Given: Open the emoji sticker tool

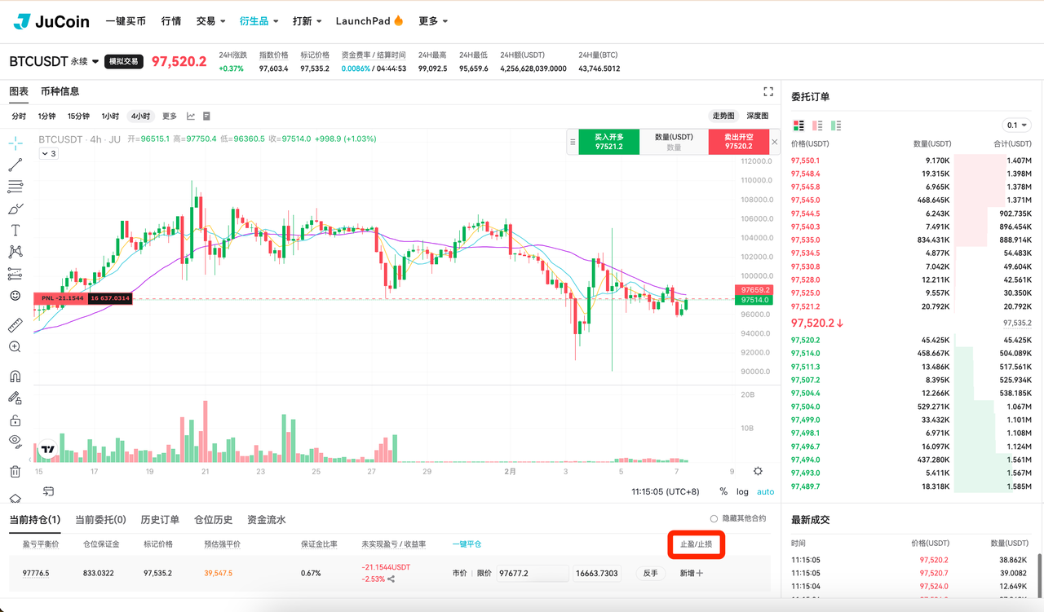Looking at the screenshot, I should click(15, 296).
